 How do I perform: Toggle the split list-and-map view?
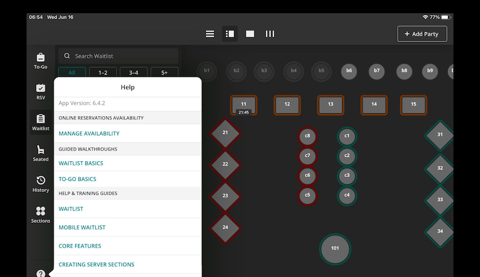click(229, 34)
